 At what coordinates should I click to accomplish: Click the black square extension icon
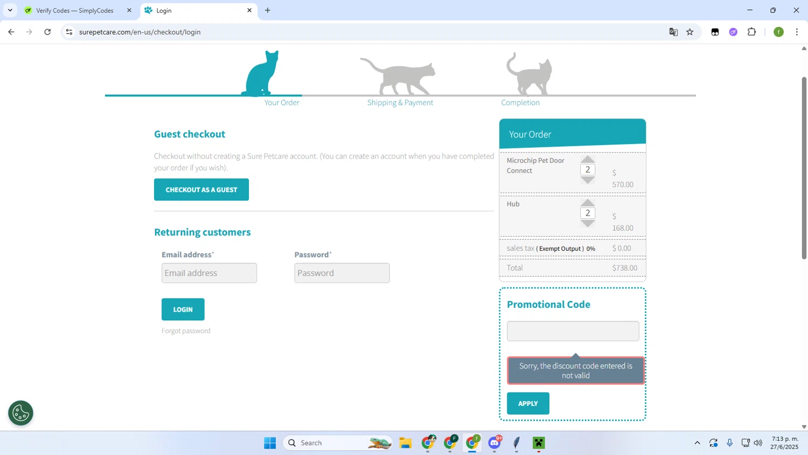click(x=715, y=32)
